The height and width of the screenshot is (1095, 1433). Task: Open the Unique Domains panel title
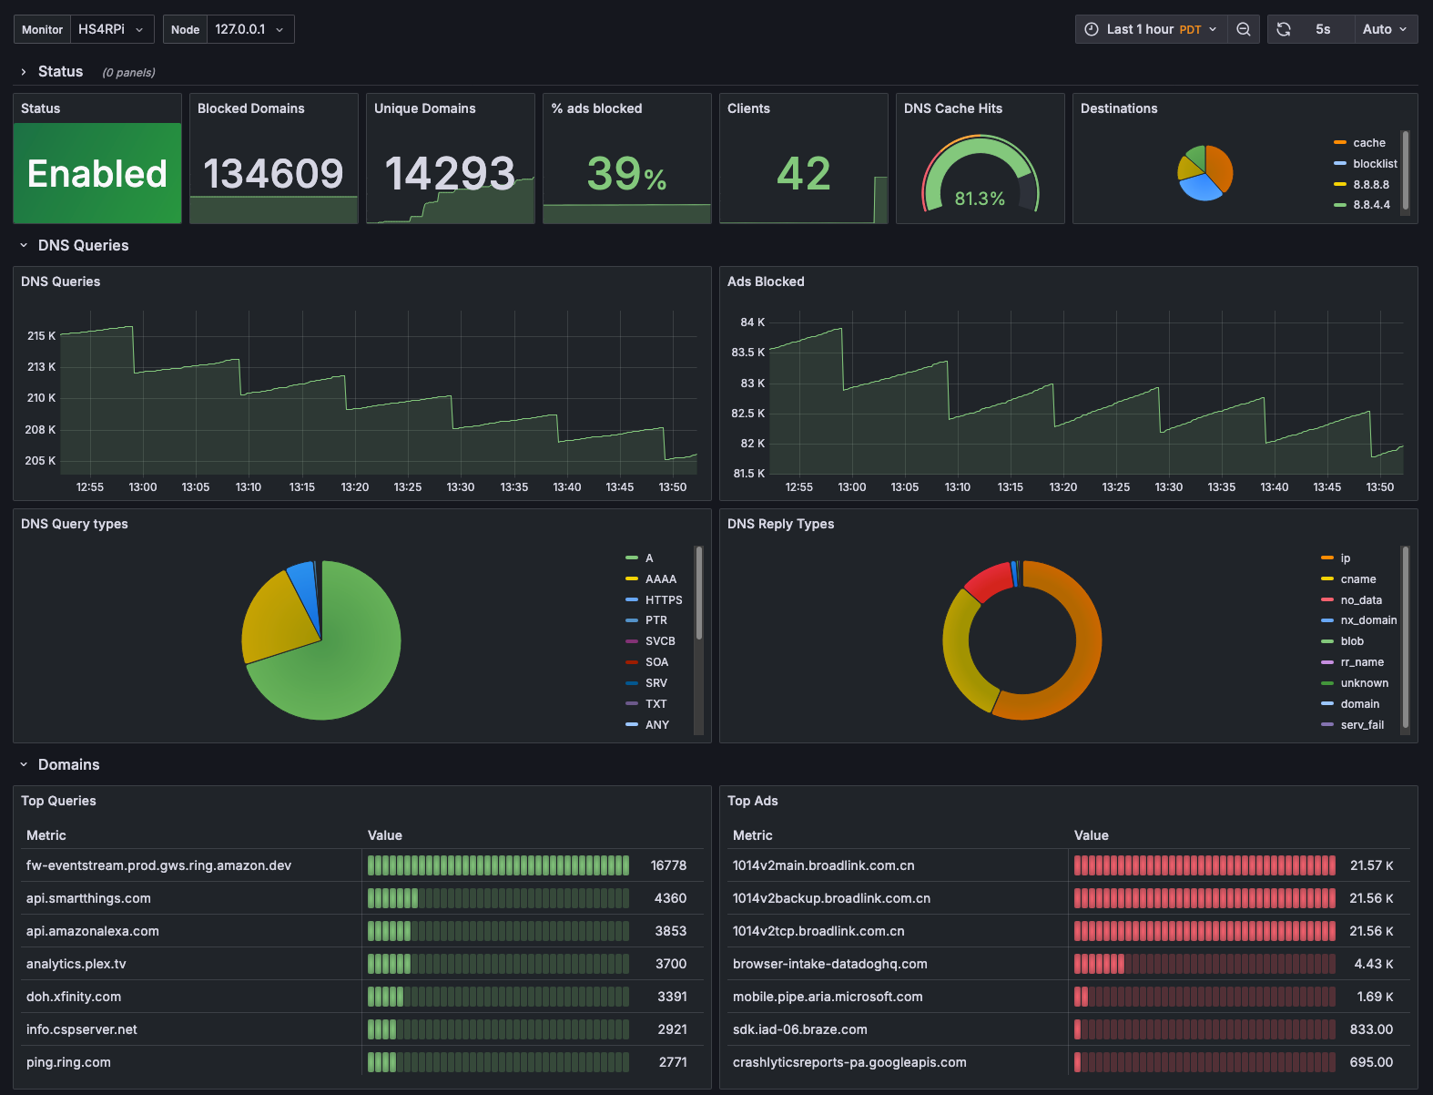[425, 108]
